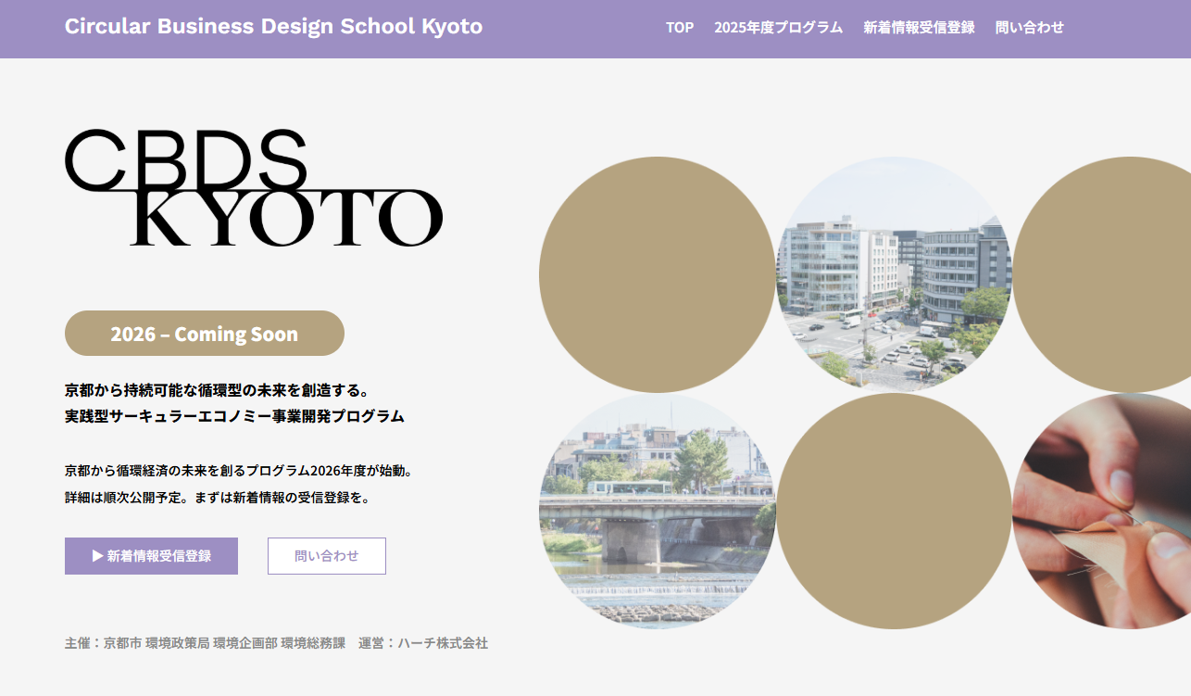The width and height of the screenshot is (1191, 696).
Task: Open the TOP navigation link
Action: [x=680, y=27]
